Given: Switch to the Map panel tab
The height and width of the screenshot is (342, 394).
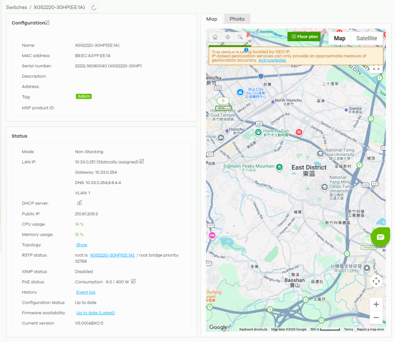Looking at the screenshot, I should click(x=212, y=19).
